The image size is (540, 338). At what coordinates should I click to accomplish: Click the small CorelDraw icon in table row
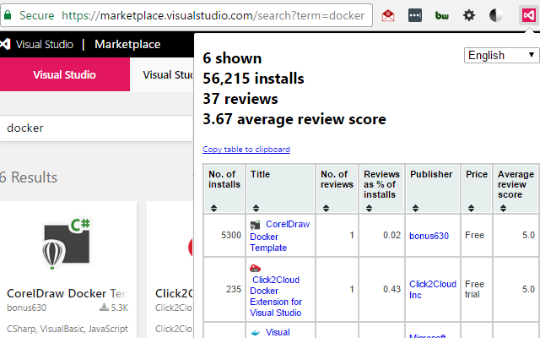coord(255,226)
